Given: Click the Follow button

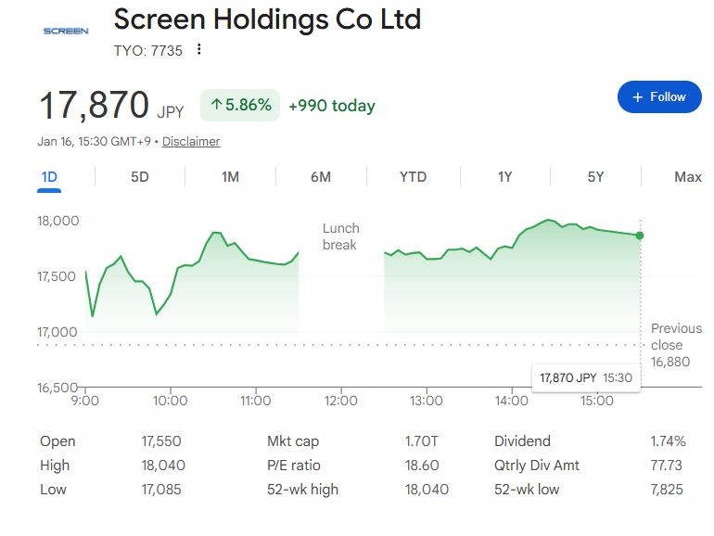Looking at the screenshot, I should [659, 97].
